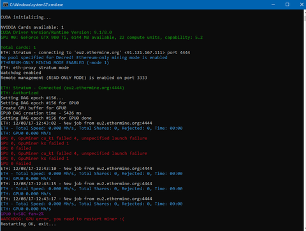Viewport: 306px width, 231px height.
Task: Click the 'Stratum - connecting to eu2.ethermine.org' line
Action: [95, 53]
